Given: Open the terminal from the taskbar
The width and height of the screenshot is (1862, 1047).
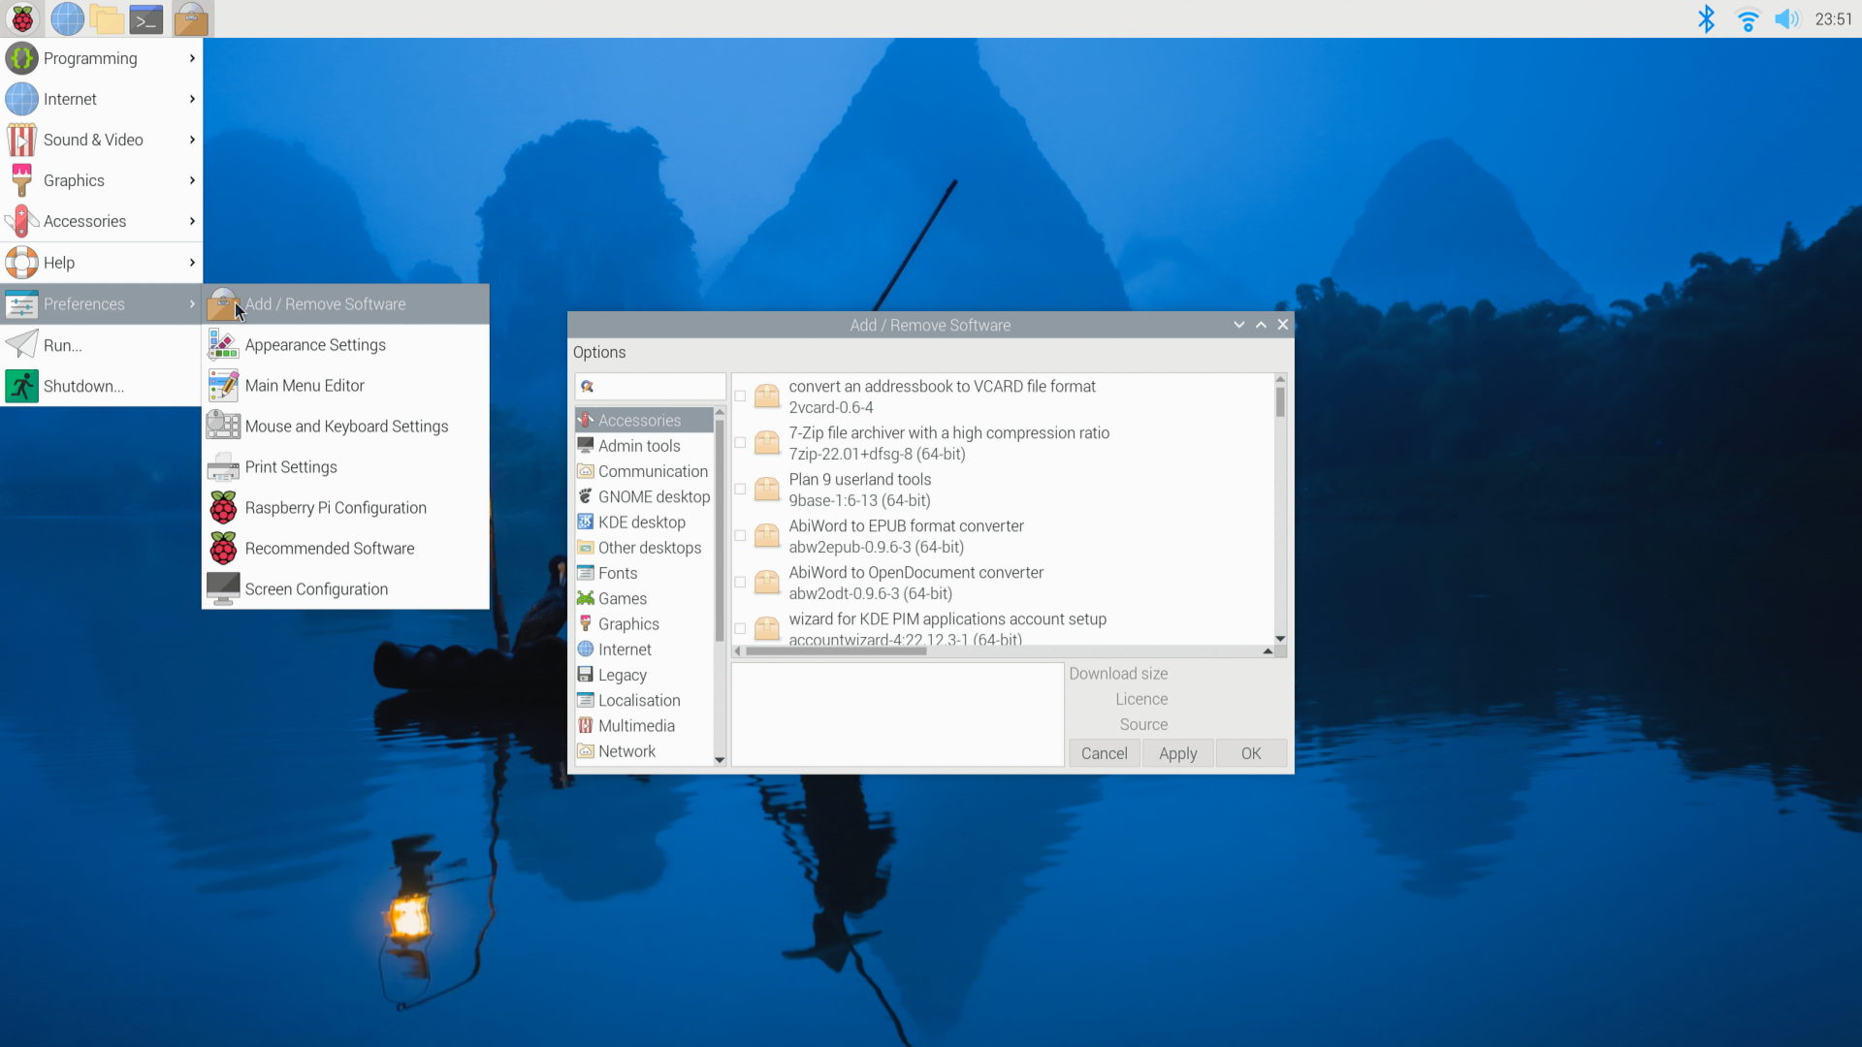Looking at the screenshot, I should pyautogui.click(x=146, y=18).
